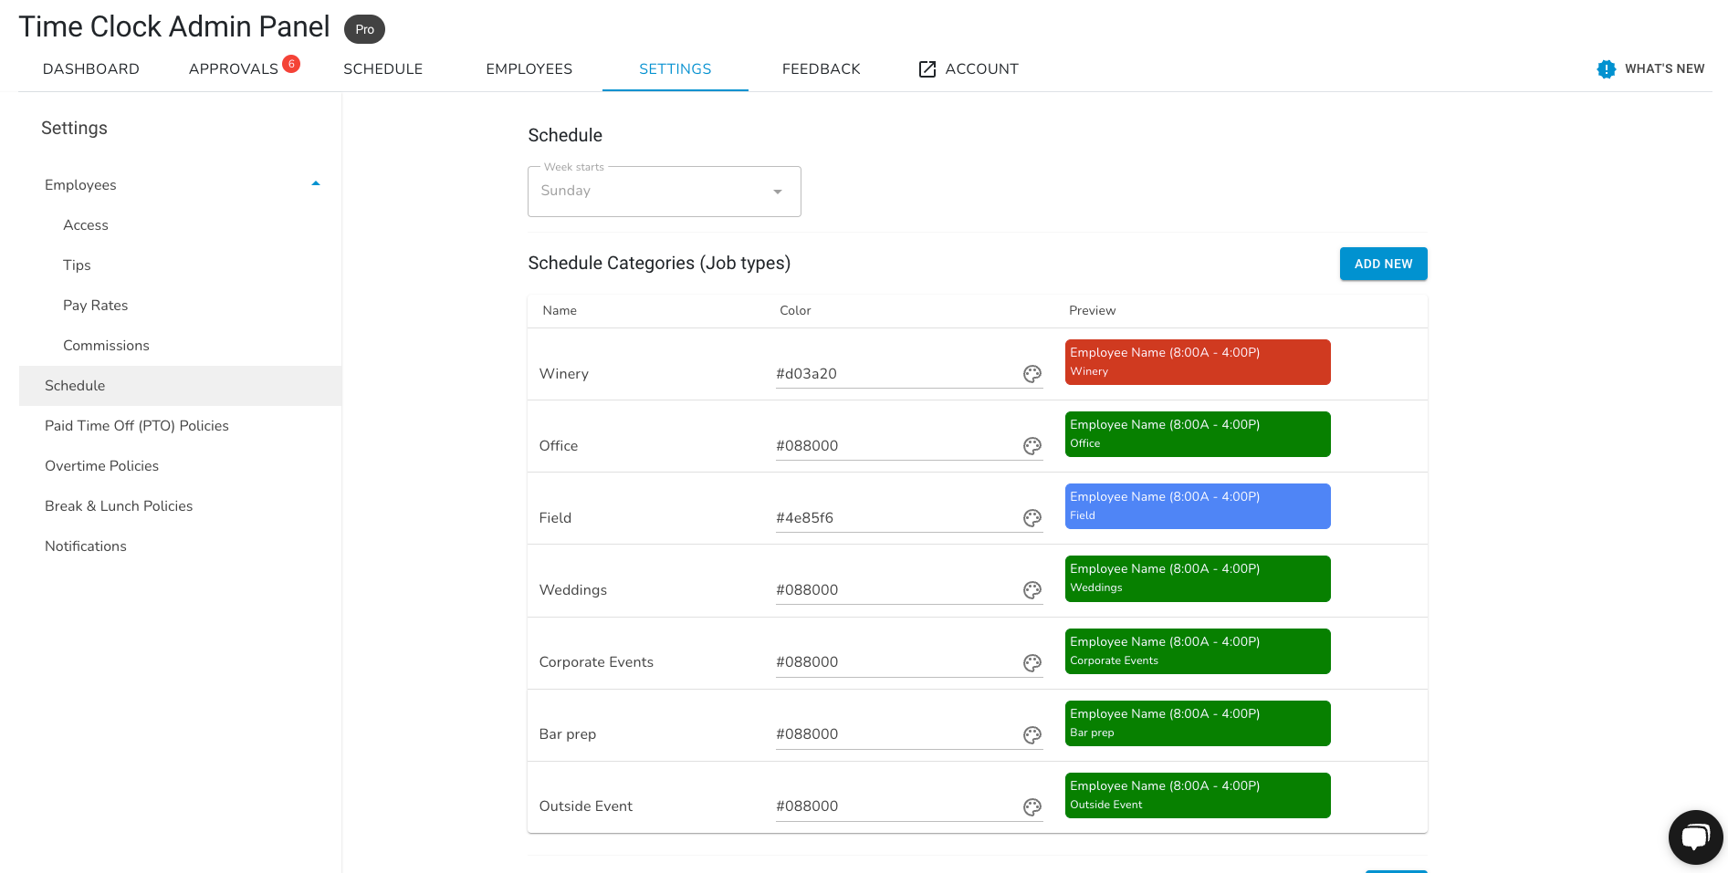The image size is (1728, 873).
Task: Click the Outside Event category name
Action: (x=586, y=806)
